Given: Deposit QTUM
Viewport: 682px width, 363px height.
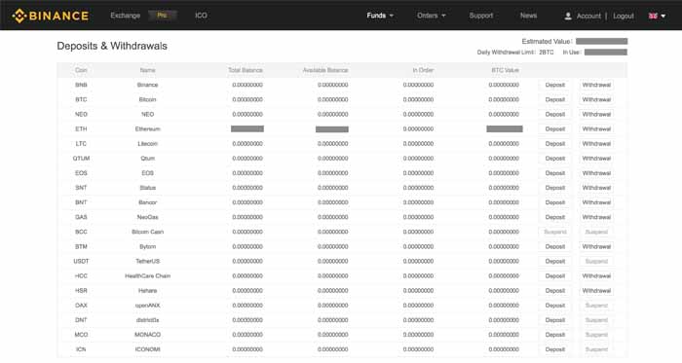Looking at the screenshot, I should (555, 159).
